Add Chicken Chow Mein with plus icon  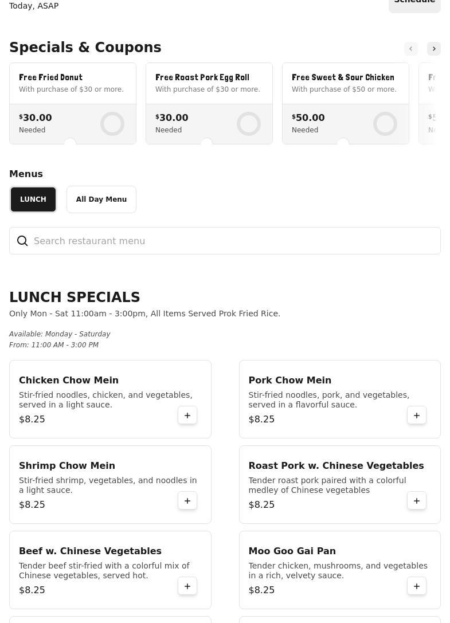(x=187, y=415)
